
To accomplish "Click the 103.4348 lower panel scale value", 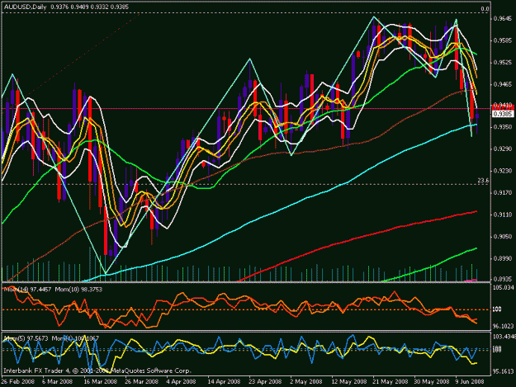I will pos(504,337).
